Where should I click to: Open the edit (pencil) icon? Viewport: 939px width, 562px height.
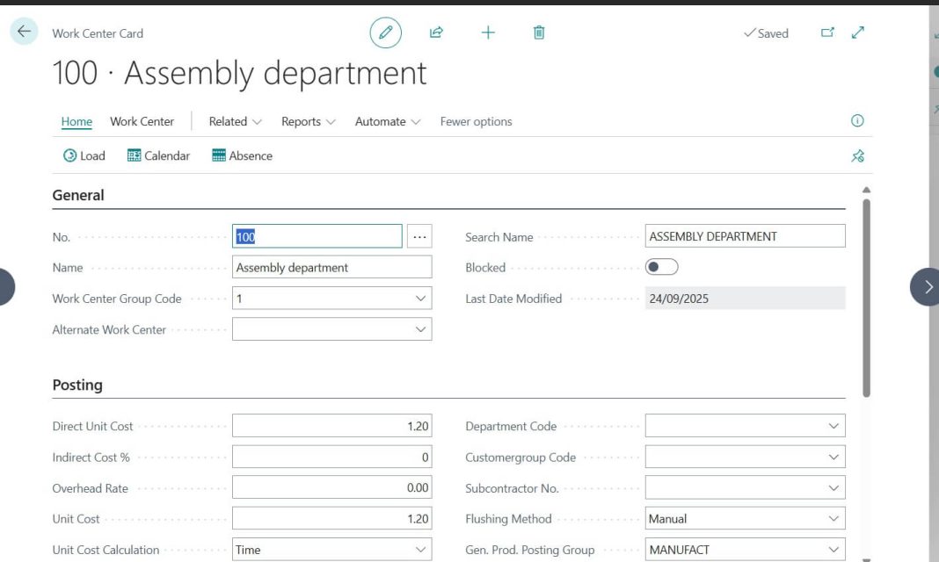click(x=385, y=32)
